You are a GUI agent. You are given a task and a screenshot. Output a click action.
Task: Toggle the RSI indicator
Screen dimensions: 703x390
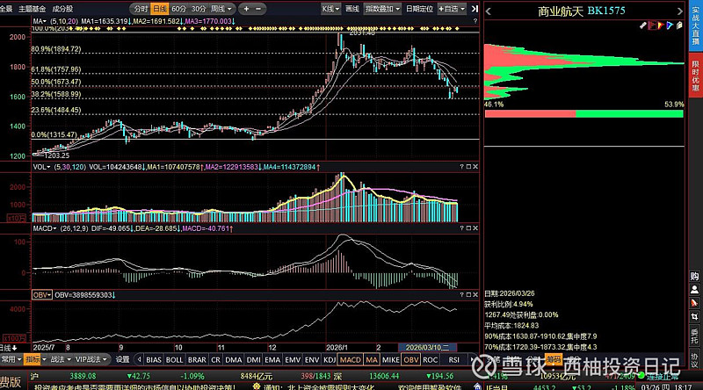(453, 359)
